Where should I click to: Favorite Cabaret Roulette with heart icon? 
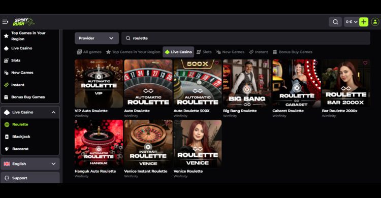click(315, 63)
